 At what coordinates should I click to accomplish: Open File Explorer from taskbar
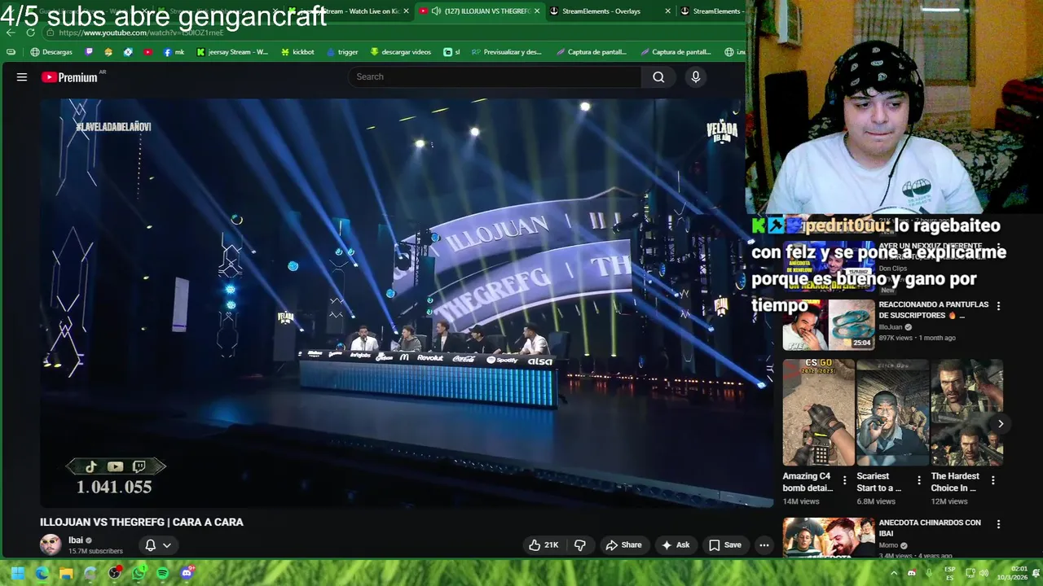click(66, 573)
